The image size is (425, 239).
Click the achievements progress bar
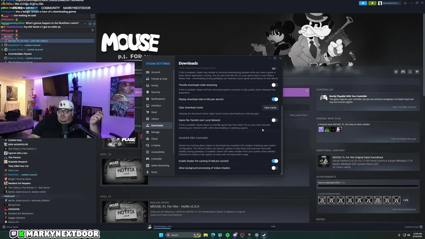(368, 186)
